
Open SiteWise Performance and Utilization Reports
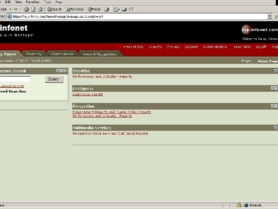coord(102,77)
